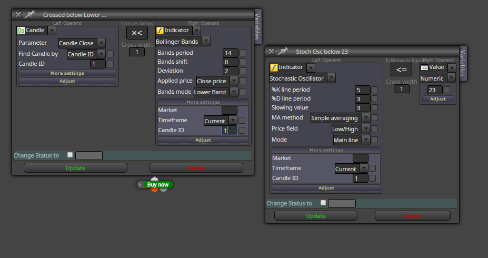Screen dimensions: 488x258
Task: Click grey connector dot under Buy now
Action: 163,188
